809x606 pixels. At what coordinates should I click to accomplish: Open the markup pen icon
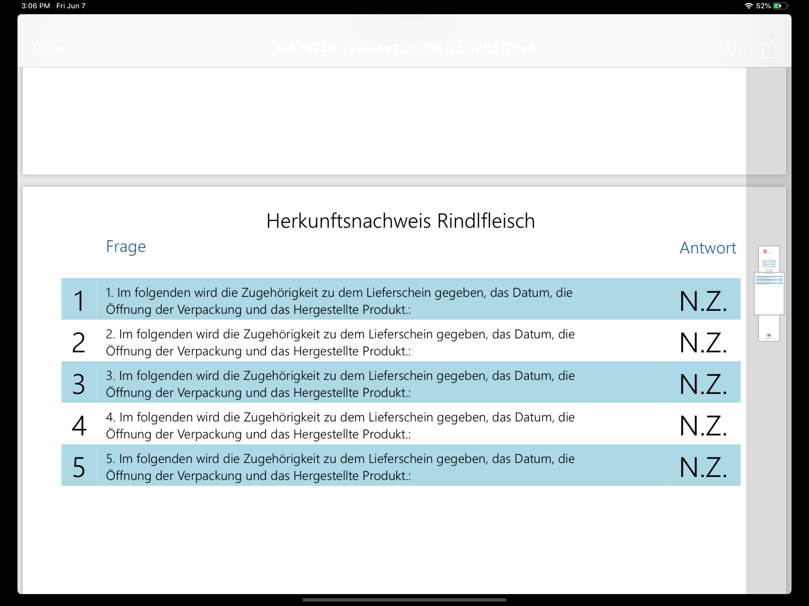click(736, 48)
